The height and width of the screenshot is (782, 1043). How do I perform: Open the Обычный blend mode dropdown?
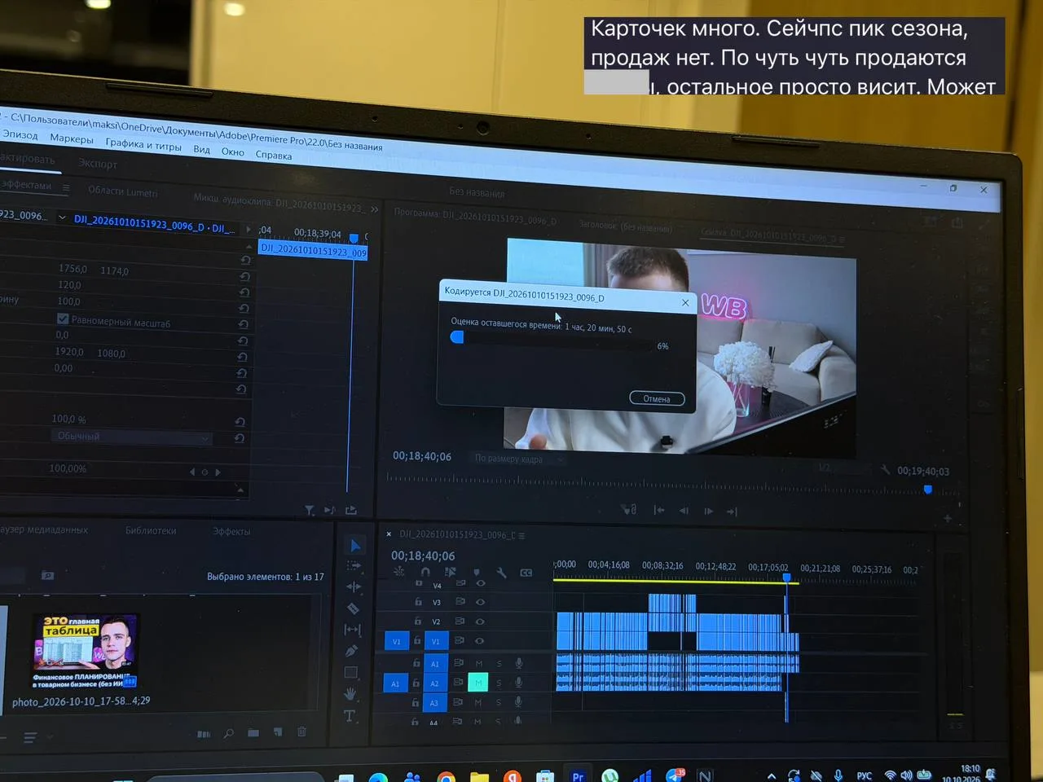point(132,437)
